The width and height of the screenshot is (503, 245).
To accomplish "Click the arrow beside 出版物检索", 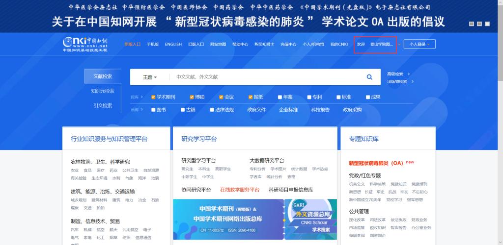I will 410,81.
